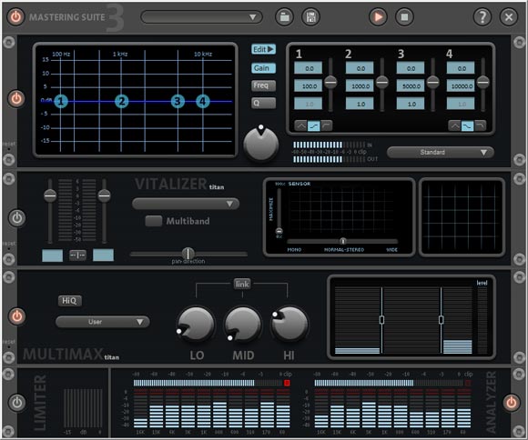Select high-pass filter shape for band 1
The width and height of the screenshot is (528, 440).
point(326,125)
